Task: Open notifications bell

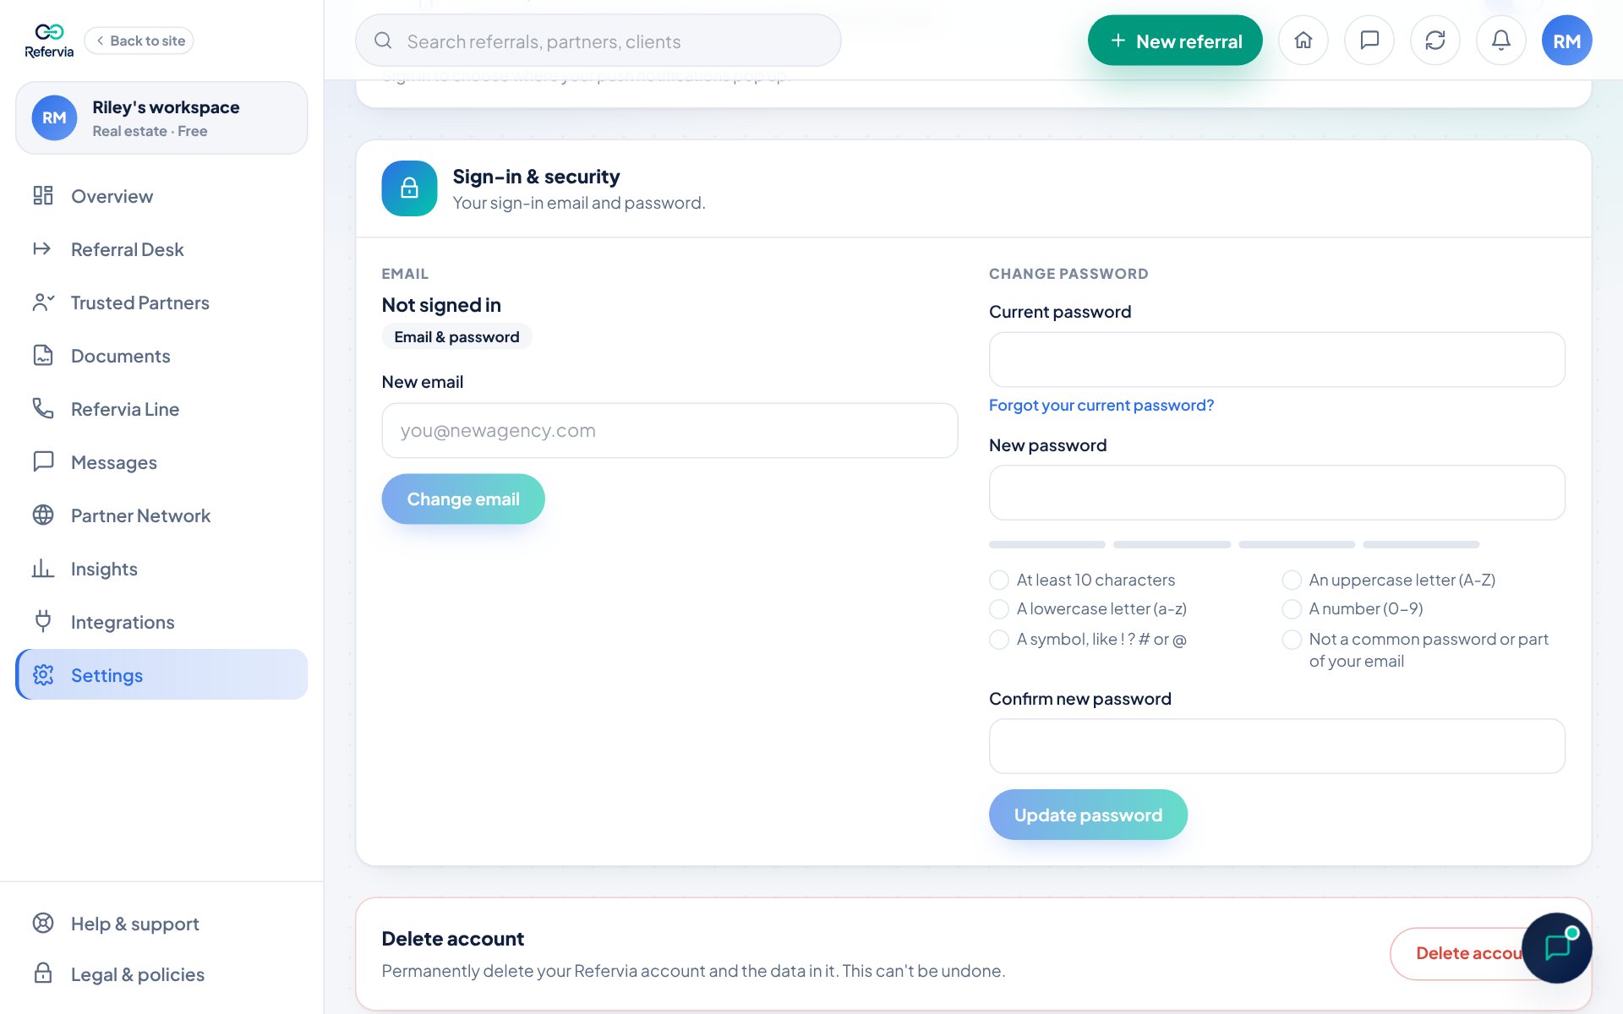Action: point(1501,41)
